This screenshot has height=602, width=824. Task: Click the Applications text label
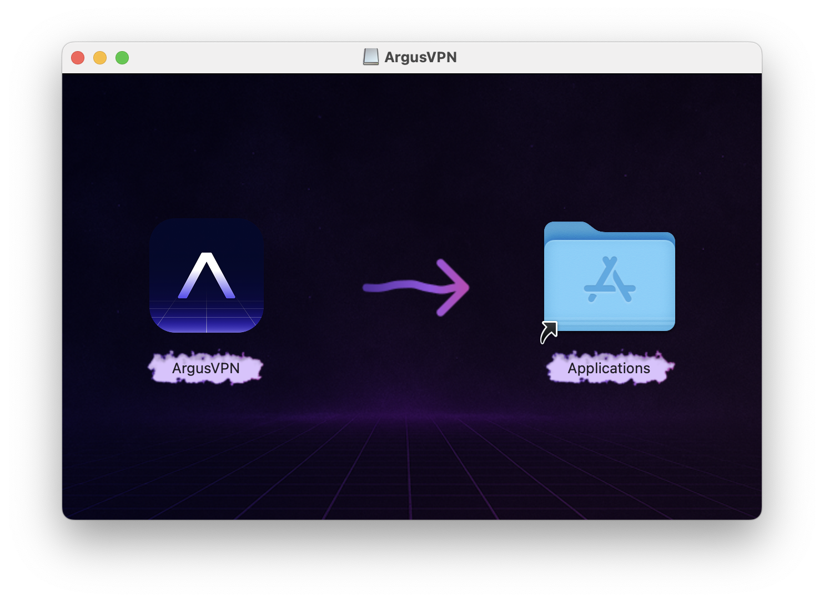pos(609,368)
